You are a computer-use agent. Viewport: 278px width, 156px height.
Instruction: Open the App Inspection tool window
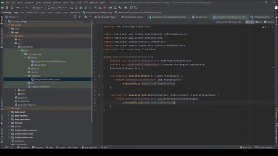(89, 147)
